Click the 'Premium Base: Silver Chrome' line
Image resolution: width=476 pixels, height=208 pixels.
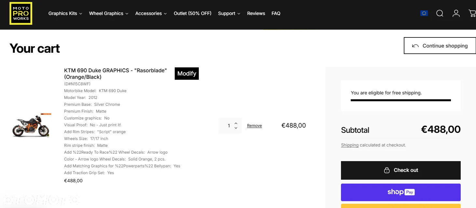tap(92, 104)
